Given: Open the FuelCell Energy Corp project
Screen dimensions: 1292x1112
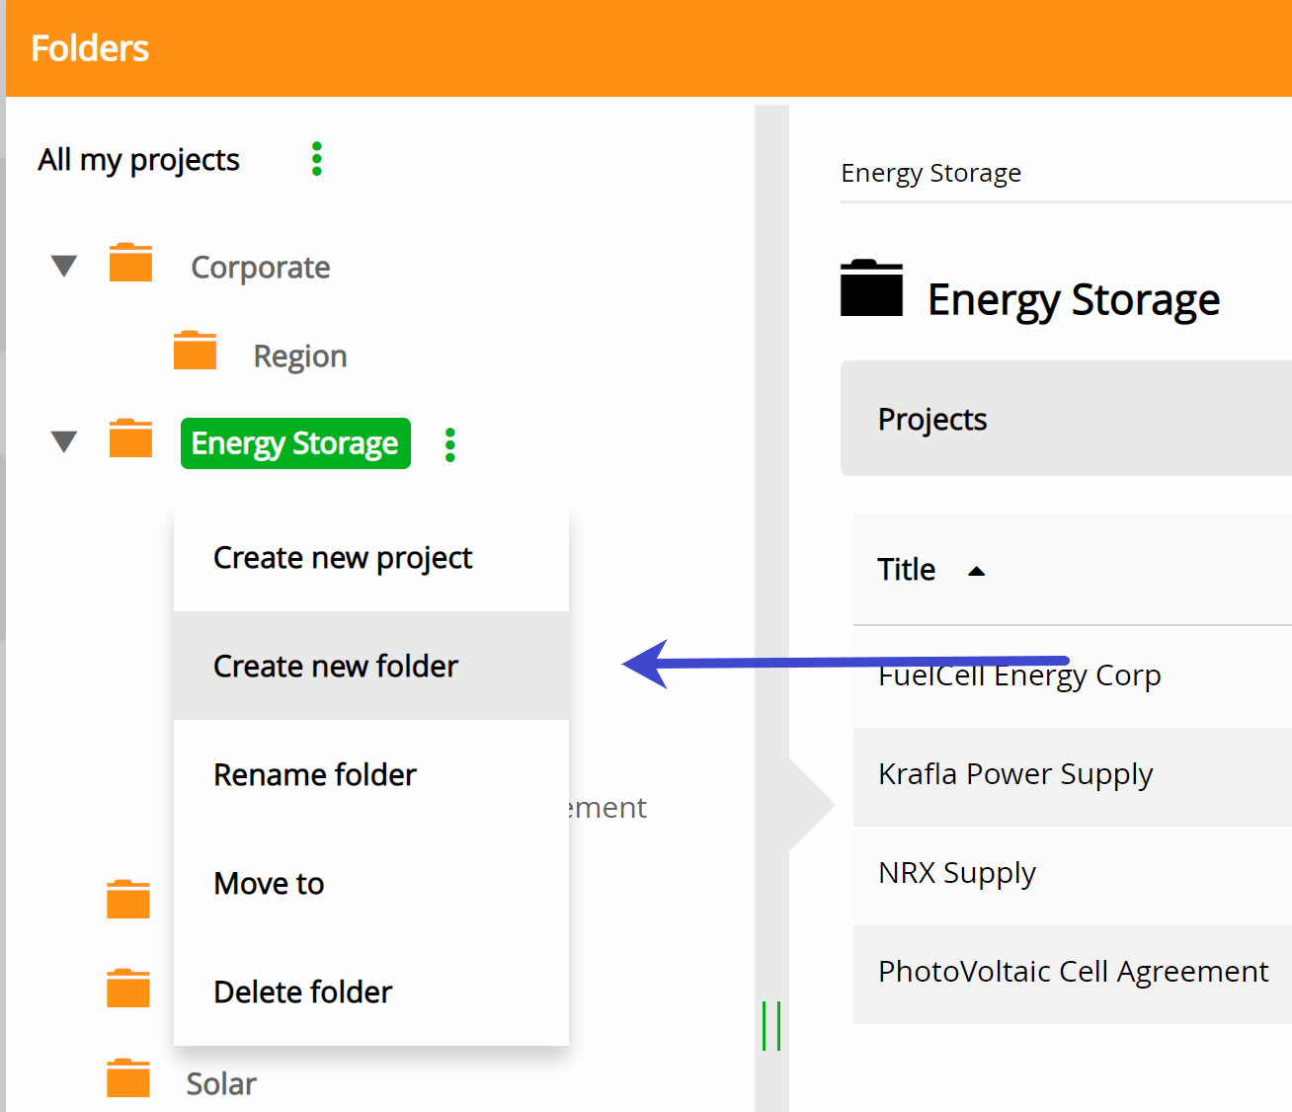Looking at the screenshot, I should [x=1019, y=675].
